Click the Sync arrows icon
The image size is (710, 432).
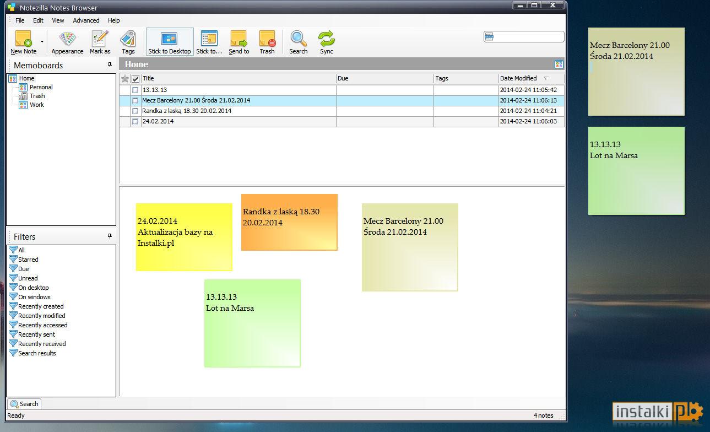327,42
